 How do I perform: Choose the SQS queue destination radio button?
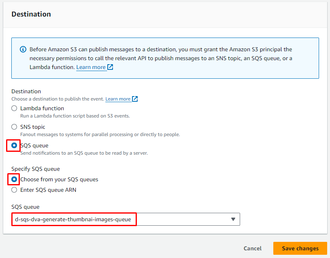pos(15,145)
